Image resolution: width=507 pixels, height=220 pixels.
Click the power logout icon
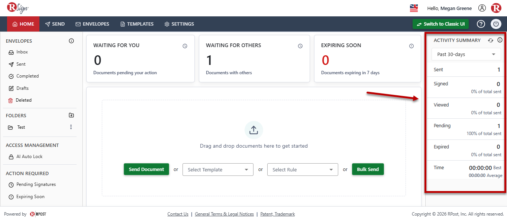496,24
